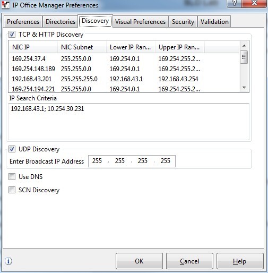This screenshot has width=268, height=273.
Task: Click the second octet of broadcast IP address
Action: click(x=120, y=161)
